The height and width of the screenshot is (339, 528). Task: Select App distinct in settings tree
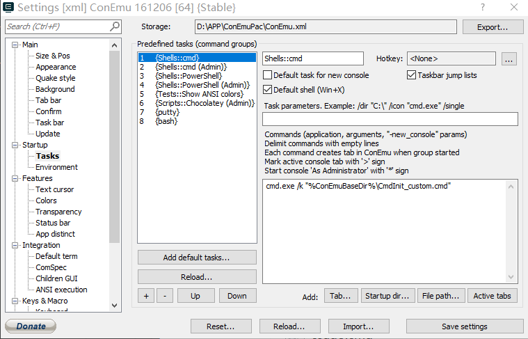(55, 234)
